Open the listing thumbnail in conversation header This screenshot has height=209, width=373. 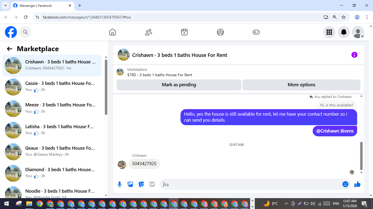pos(124,55)
